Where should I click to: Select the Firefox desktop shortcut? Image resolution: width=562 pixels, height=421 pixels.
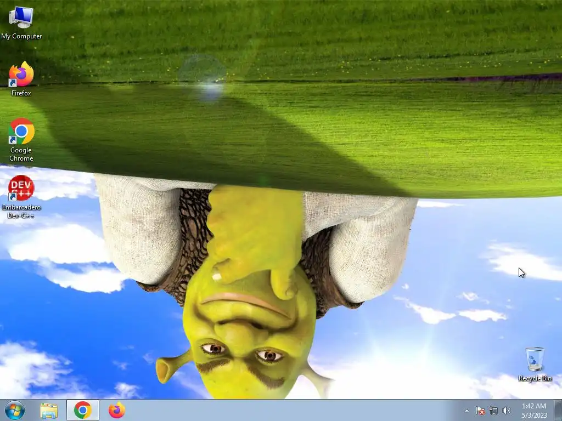(x=21, y=79)
